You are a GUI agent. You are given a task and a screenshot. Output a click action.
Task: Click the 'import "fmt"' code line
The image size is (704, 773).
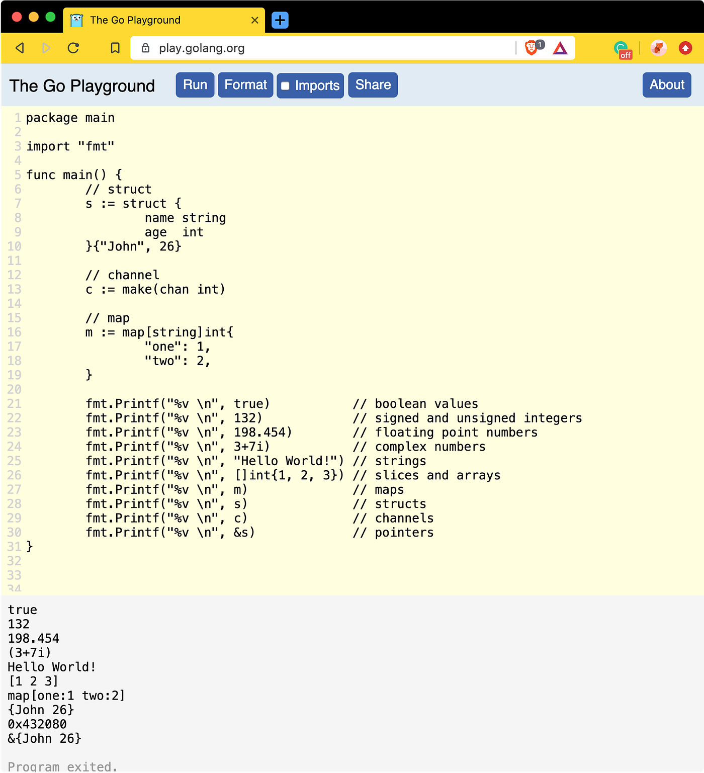(x=70, y=146)
